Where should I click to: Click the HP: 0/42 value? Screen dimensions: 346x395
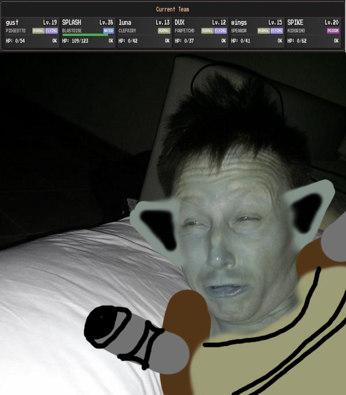point(128,41)
